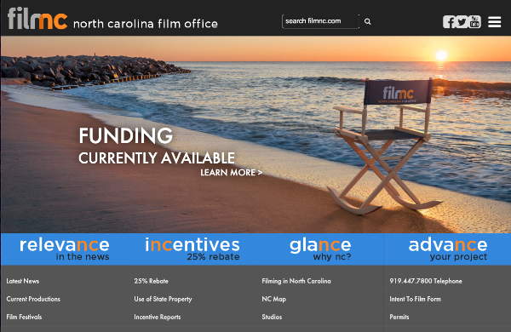The image size is (511, 332).
Task: Click the search magnifier icon
Action: pos(368,21)
